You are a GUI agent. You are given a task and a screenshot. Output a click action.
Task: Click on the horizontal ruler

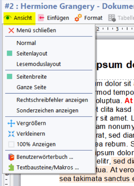[x=115, y=29]
